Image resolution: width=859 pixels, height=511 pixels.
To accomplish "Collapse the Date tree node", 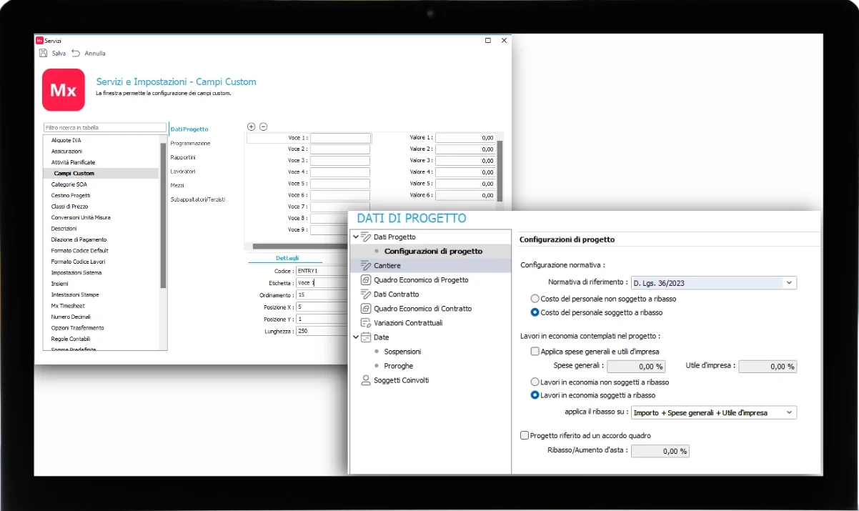I will (x=356, y=337).
